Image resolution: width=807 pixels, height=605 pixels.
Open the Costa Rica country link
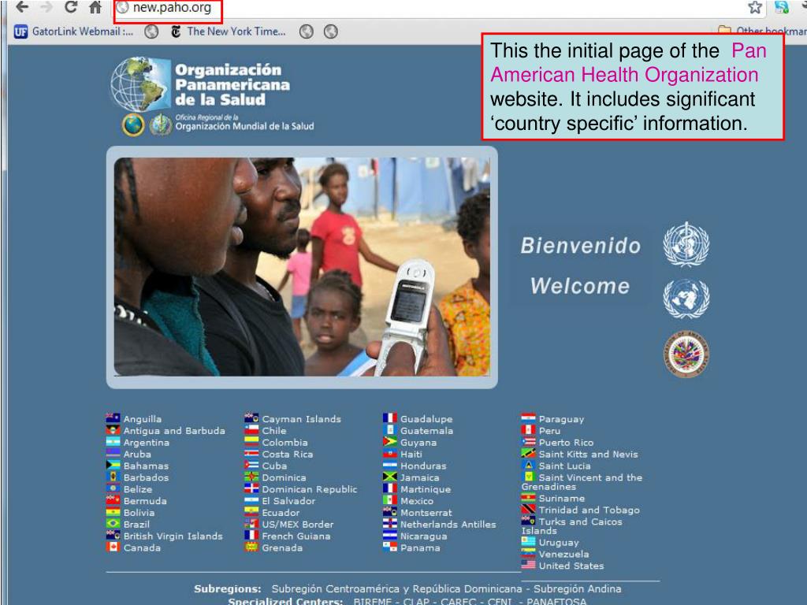coord(287,455)
